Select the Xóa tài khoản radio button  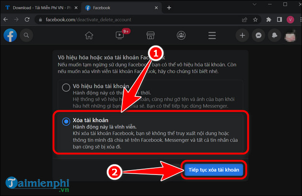(66, 122)
